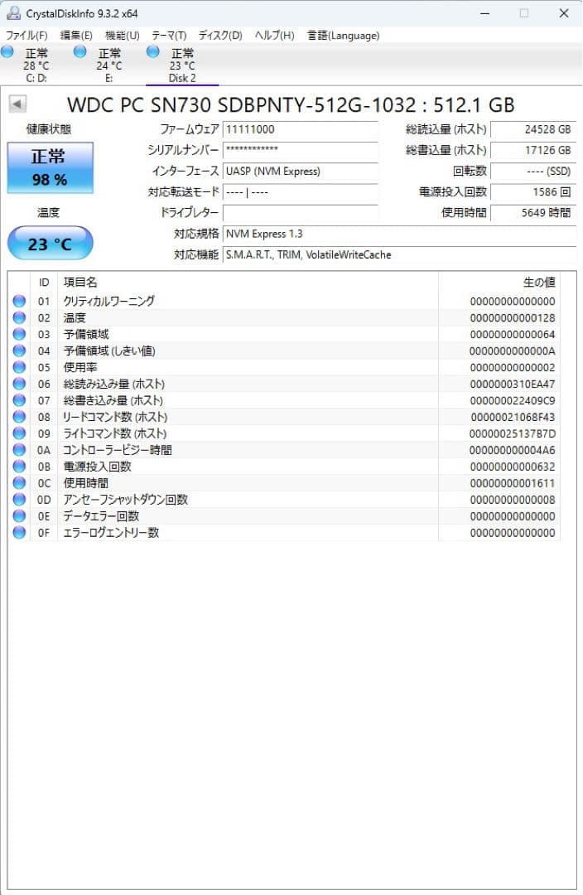583x895 pixels.
Task: Click raw value 0000025137B7D
Action: tap(513, 433)
